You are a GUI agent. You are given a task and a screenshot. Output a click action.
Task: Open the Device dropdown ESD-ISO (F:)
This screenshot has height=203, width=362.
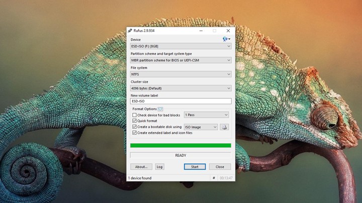[x=181, y=46]
